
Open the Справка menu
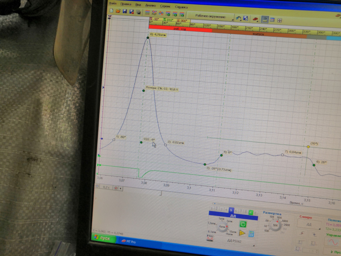click(x=181, y=7)
